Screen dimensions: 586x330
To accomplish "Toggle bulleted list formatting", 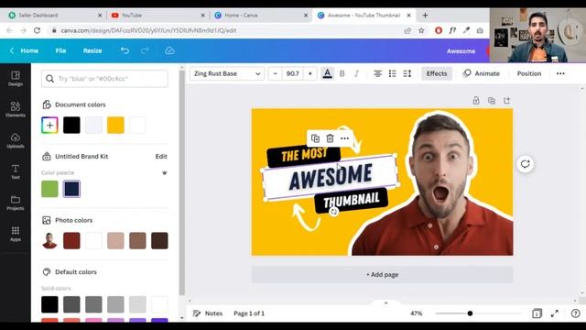I will pos(393,73).
